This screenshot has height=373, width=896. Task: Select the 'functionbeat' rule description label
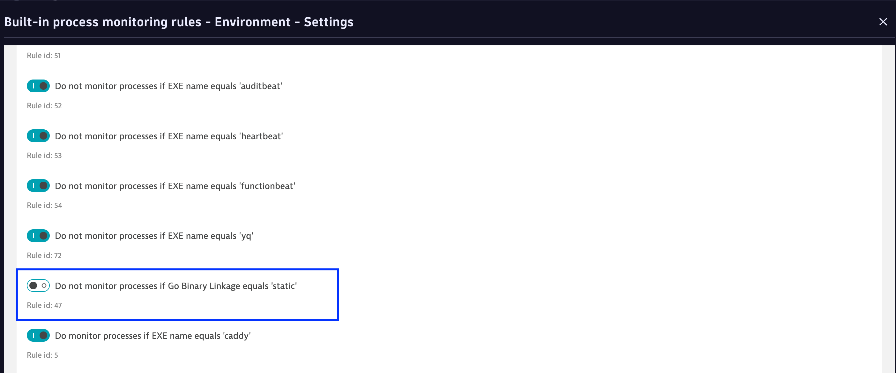(x=175, y=186)
